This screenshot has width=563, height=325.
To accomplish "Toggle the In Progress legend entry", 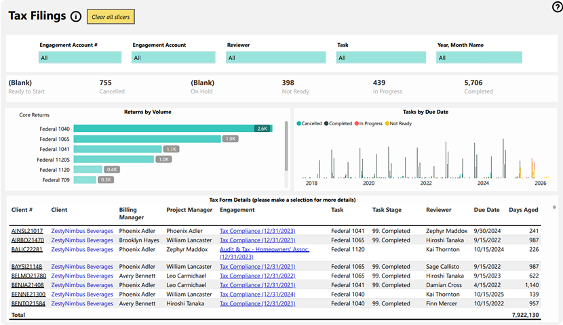I will tap(370, 124).
